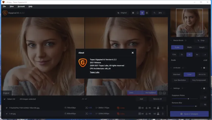Select the Low Resolution model
212x120 pixels.
click(x=180, y=80)
